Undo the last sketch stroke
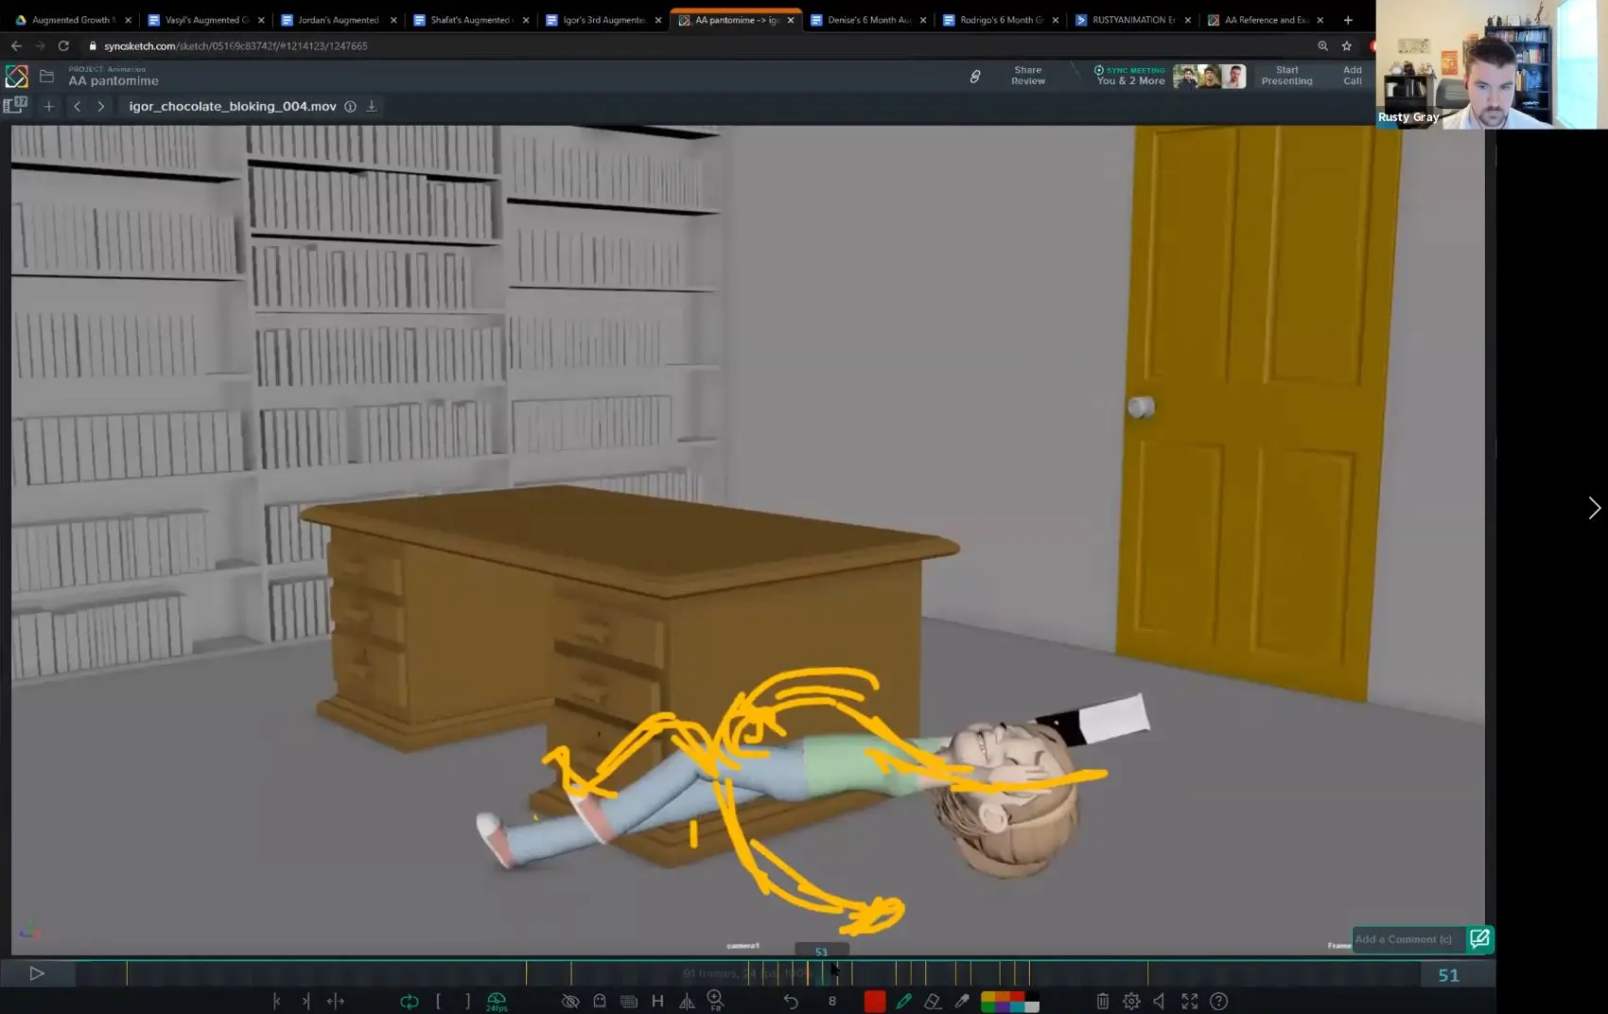This screenshot has height=1014, width=1608. coord(791,1001)
